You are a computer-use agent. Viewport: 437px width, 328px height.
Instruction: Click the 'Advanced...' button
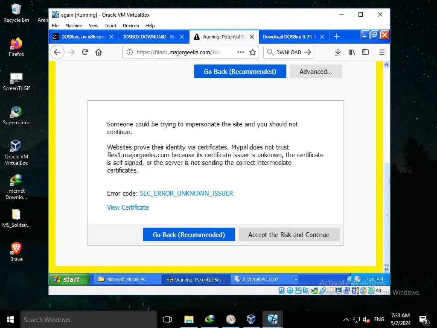tap(316, 71)
